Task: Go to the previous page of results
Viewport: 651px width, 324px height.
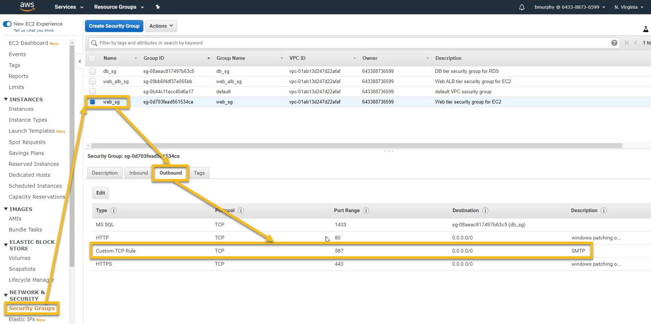Action: (x=636, y=43)
